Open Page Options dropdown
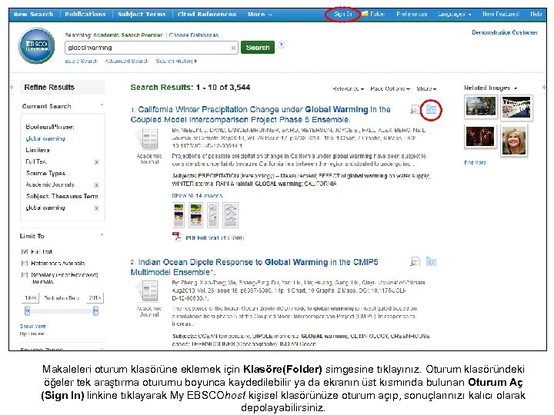Screen dimensions: 554x415 coord(390,88)
